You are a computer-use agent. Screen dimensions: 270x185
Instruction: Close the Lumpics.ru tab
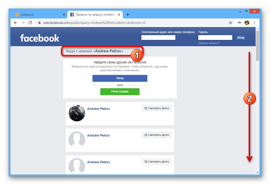pos(64,15)
